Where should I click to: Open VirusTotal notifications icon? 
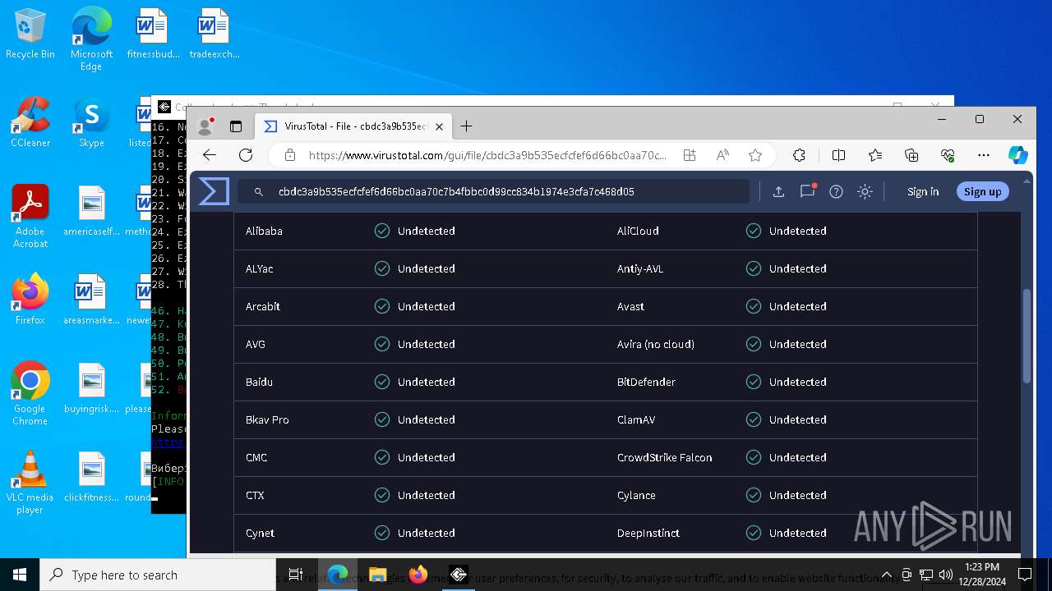tap(807, 191)
